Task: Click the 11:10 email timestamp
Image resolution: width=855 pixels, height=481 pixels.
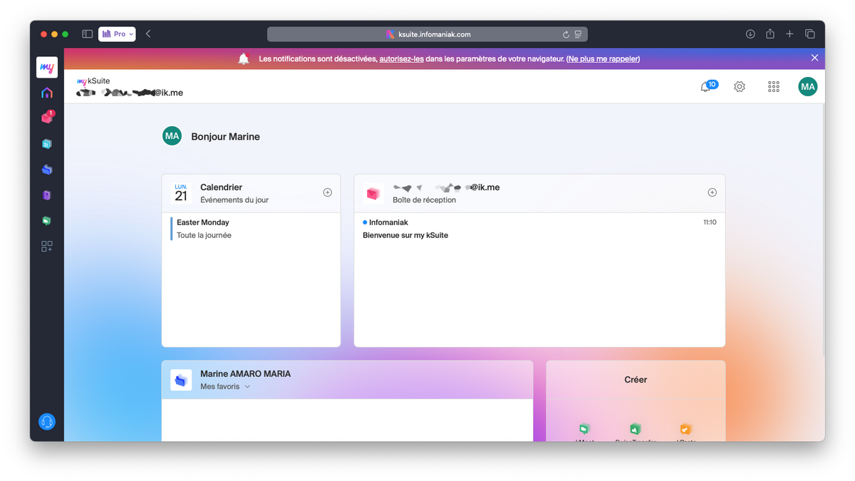Action: pos(710,222)
